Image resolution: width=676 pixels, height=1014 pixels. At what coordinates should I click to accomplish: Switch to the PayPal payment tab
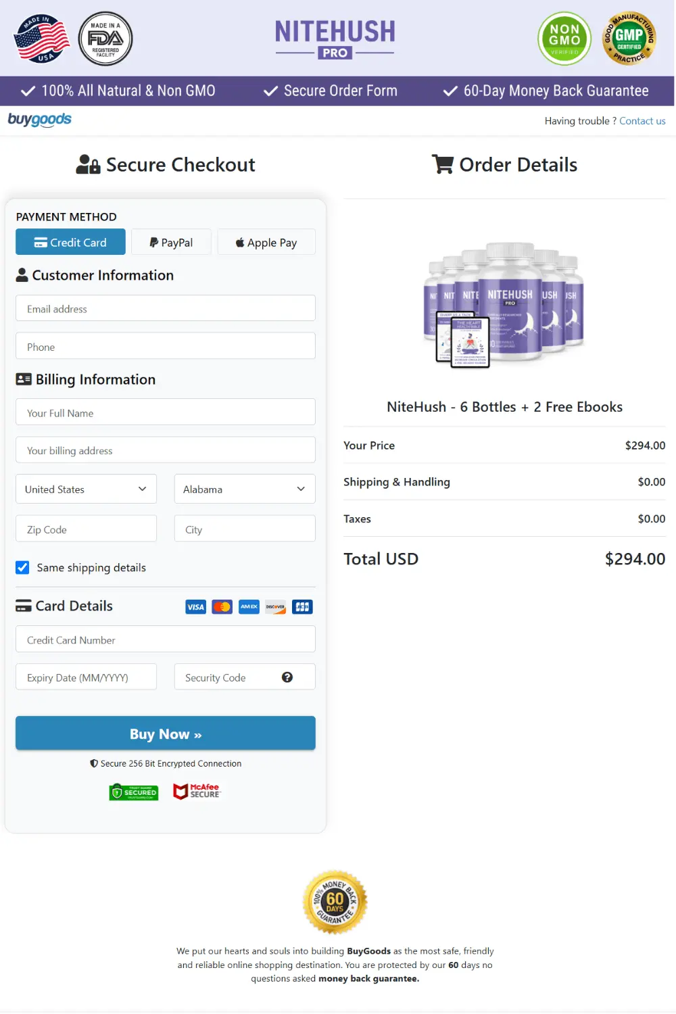pos(171,242)
